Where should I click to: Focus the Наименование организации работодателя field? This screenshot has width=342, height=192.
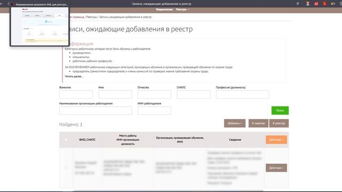pyautogui.click(x=96, y=110)
